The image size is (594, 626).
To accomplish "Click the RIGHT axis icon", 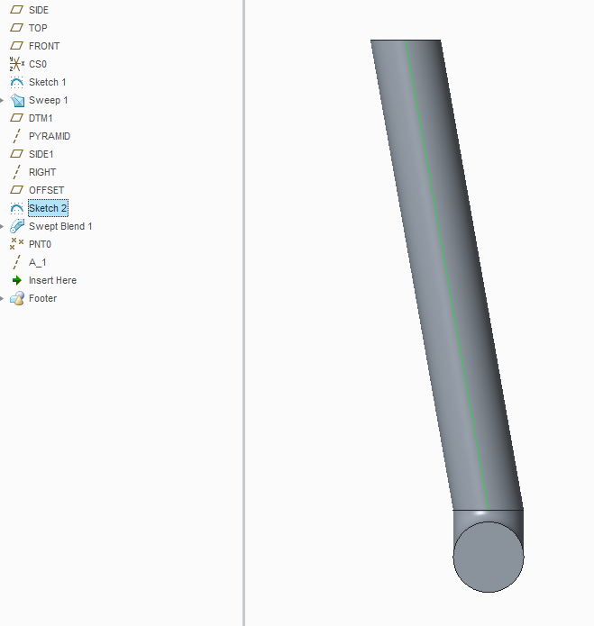I will click(16, 172).
